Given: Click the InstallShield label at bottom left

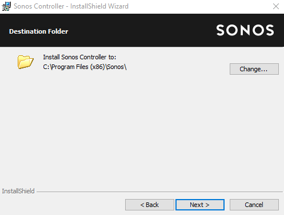Looking at the screenshot, I should [x=18, y=191].
